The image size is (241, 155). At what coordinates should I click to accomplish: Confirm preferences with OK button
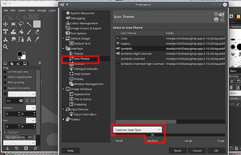click(x=216, y=151)
